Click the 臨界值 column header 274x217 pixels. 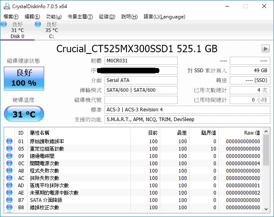point(204,133)
